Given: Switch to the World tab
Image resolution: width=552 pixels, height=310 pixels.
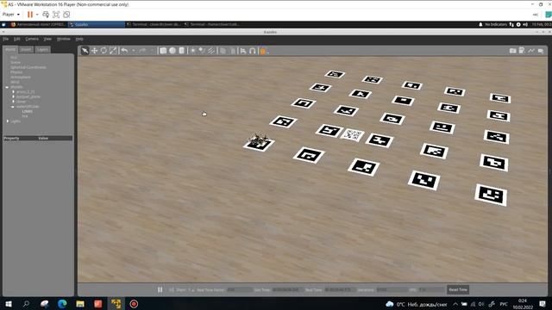Looking at the screenshot, I should pos(10,50).
